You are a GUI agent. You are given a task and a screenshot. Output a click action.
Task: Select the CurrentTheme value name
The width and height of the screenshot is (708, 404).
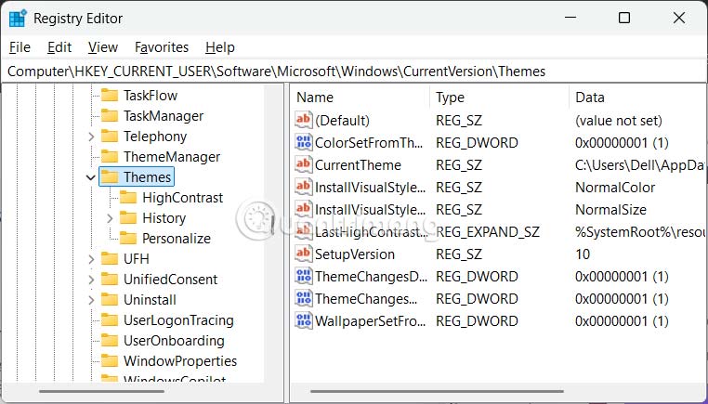point(358,164)
